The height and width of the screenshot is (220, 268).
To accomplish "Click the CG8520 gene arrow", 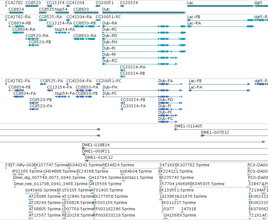I will click(x=32, y=6).
